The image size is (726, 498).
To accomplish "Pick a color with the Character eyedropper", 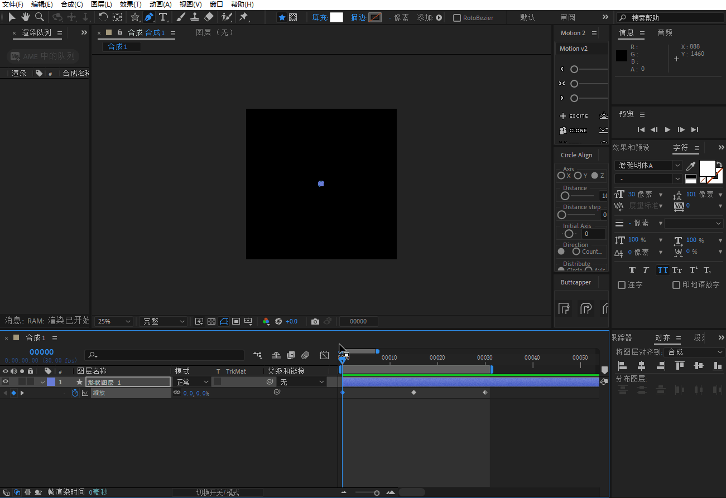I will 691,166.
